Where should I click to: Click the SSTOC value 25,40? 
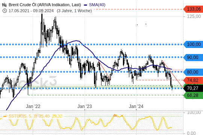click(x=44, y=116)
